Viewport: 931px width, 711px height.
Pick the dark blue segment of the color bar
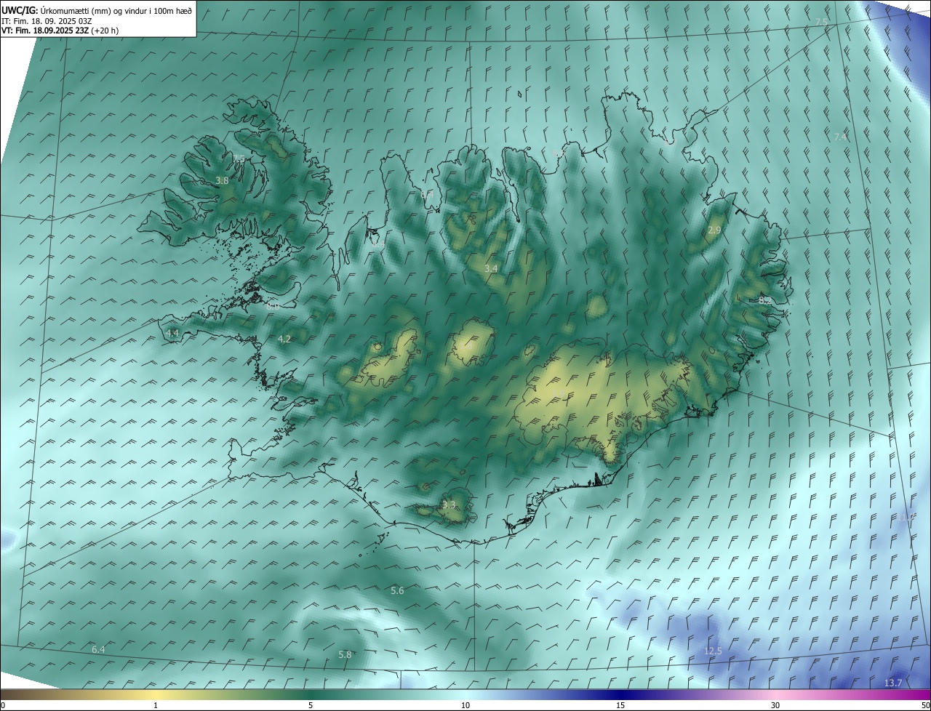pyautogui.click(x=620, y=694)
